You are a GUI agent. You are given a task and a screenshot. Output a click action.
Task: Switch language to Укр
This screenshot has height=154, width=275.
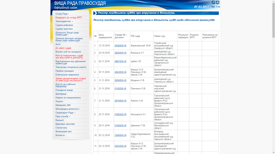pos(213,7)
